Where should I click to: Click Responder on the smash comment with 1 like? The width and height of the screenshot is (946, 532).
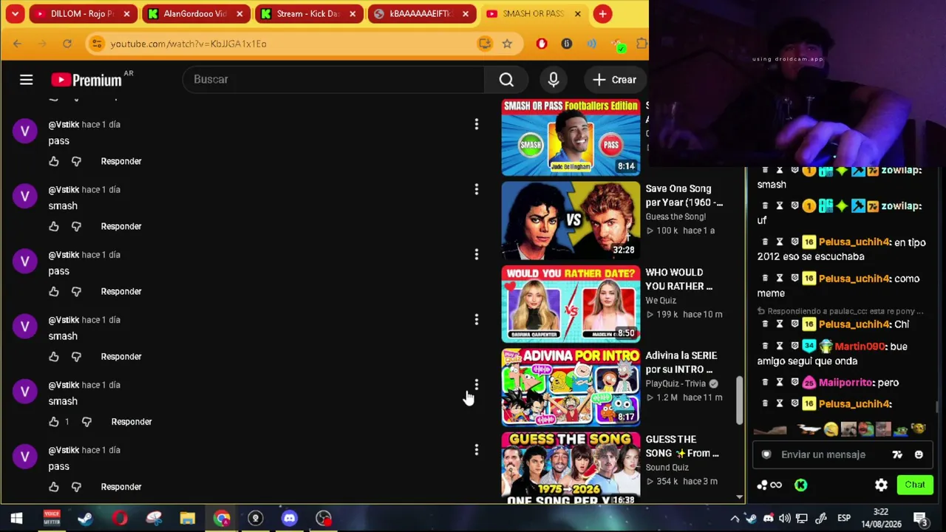[132, 422]
